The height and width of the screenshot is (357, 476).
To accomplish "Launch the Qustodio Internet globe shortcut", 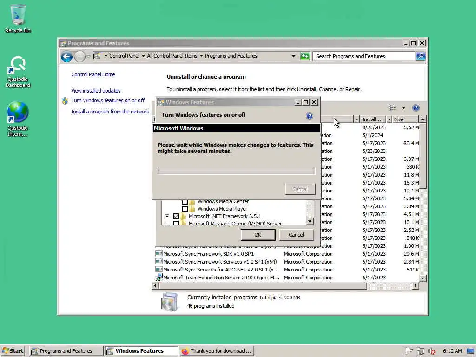I will (18, 119).
